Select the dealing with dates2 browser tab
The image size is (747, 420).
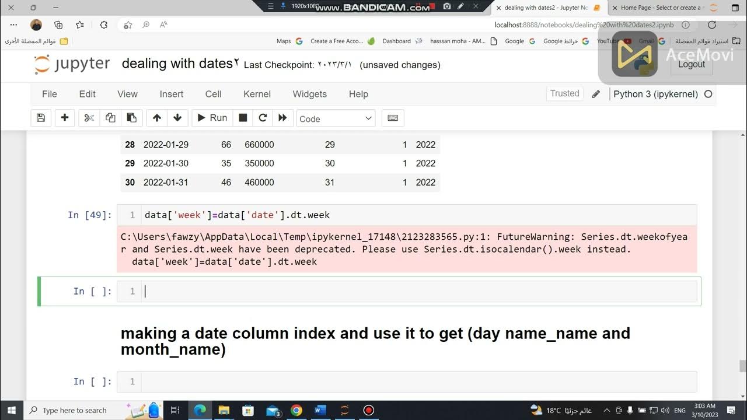click(549, 8)
